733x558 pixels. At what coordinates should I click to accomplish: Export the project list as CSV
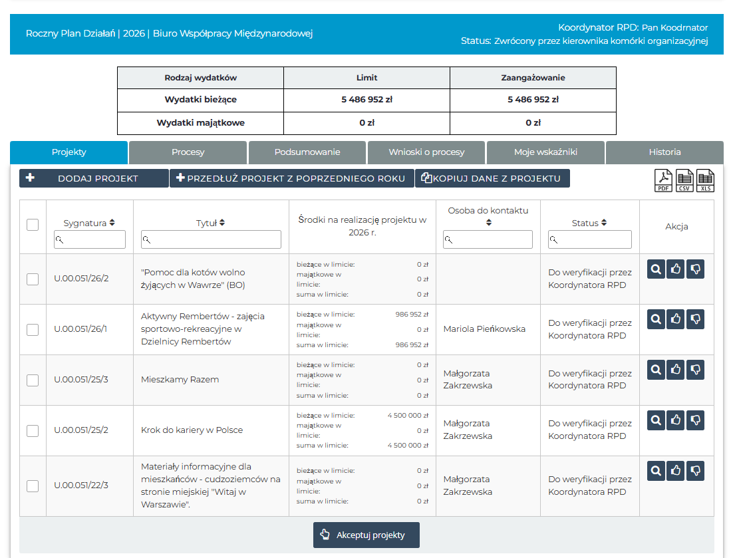click(684, 180)
